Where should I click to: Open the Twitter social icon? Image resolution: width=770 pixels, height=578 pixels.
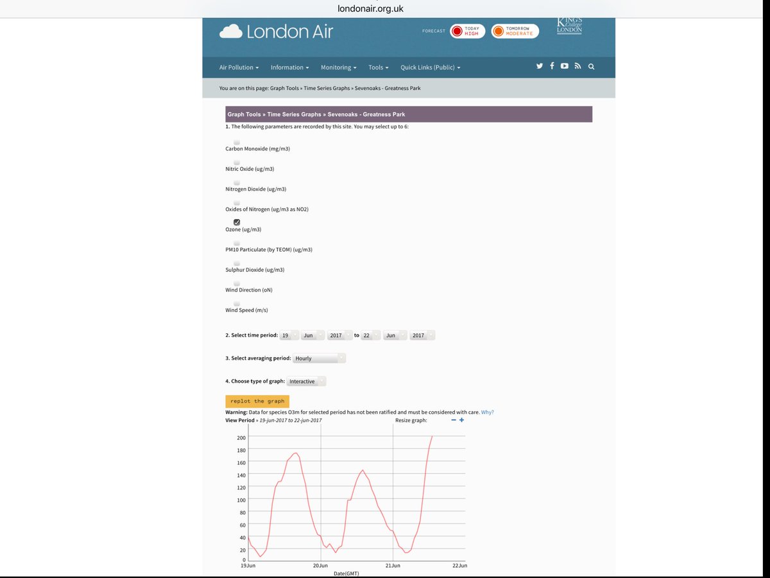click(540, 66)
